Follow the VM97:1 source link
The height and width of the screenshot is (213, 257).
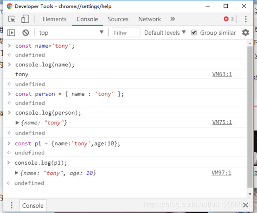(221, 173)
